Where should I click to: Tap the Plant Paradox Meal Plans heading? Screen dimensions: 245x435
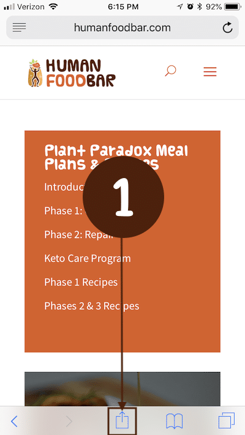[x=116, y=158]
